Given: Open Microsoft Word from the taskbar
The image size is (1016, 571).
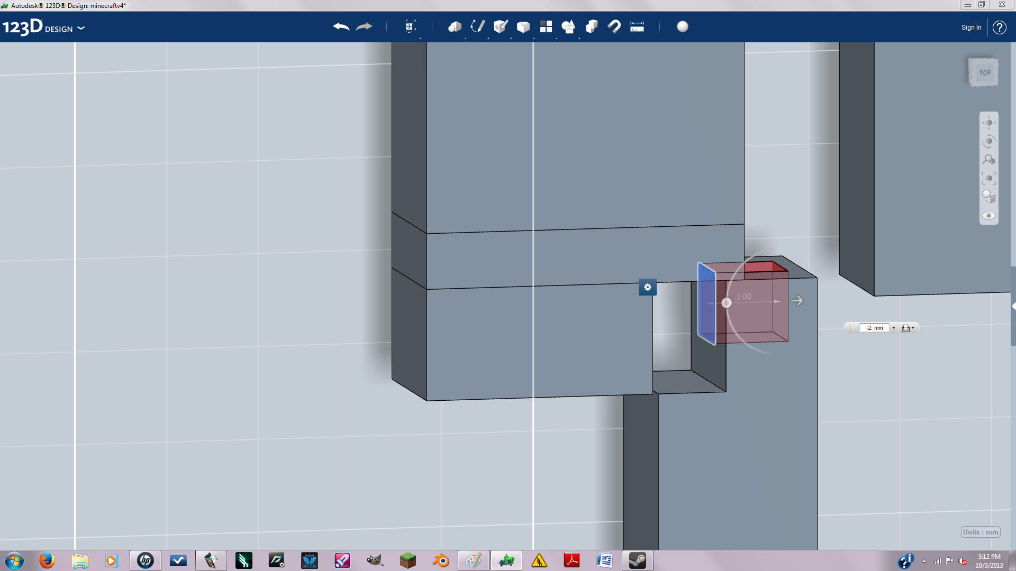Looking at the screenshot, I should (x=604, y=560).
